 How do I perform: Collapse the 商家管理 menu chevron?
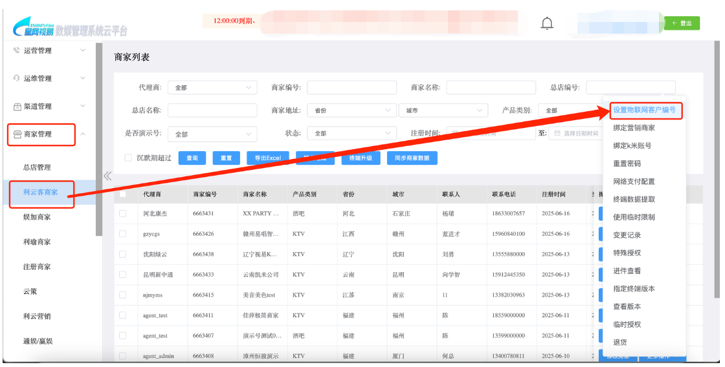[83, 134]
